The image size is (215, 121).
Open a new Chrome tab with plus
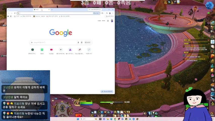coord(52,10)
